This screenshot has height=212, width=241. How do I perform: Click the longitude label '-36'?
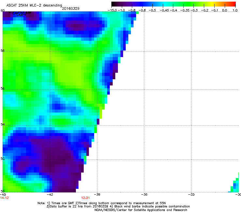click(x=144, y=195)
